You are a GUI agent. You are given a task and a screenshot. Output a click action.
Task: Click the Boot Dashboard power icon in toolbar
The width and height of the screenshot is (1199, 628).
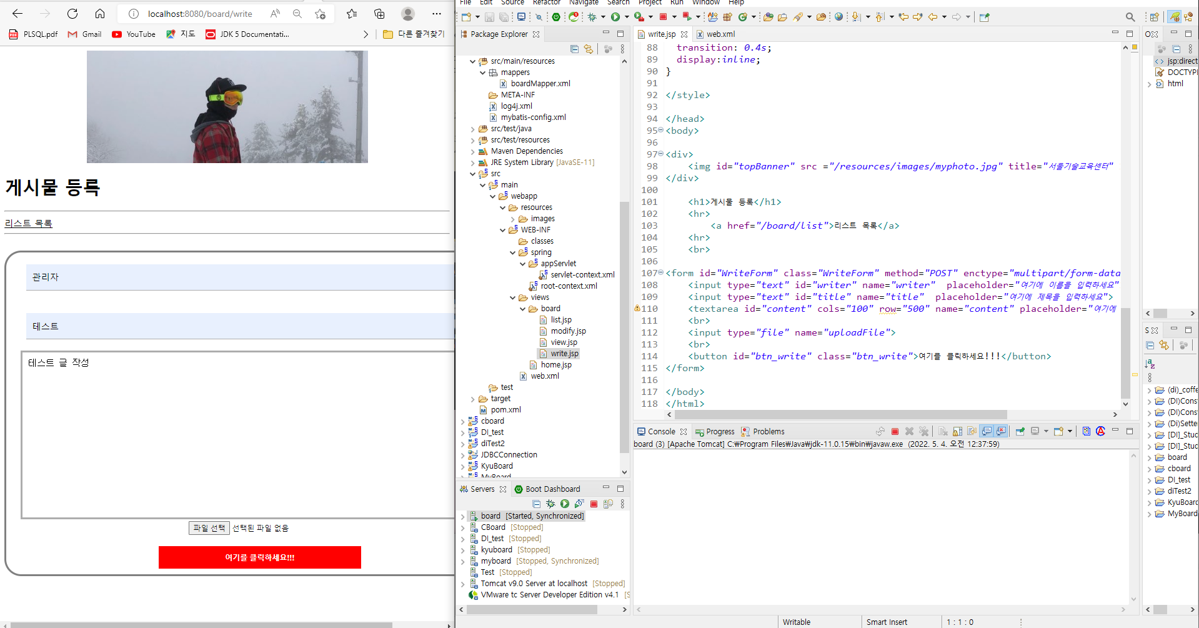point(556,17)
